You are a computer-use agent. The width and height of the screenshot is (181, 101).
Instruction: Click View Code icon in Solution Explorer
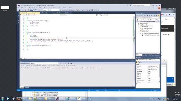click(154, 15)
